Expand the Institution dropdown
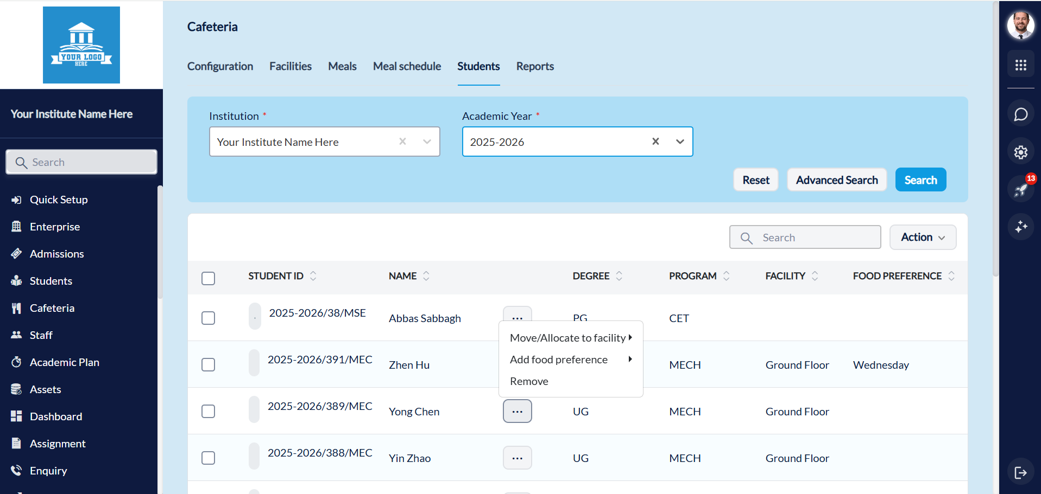This screenshot has width=1041, height=494. coord(427,142)
